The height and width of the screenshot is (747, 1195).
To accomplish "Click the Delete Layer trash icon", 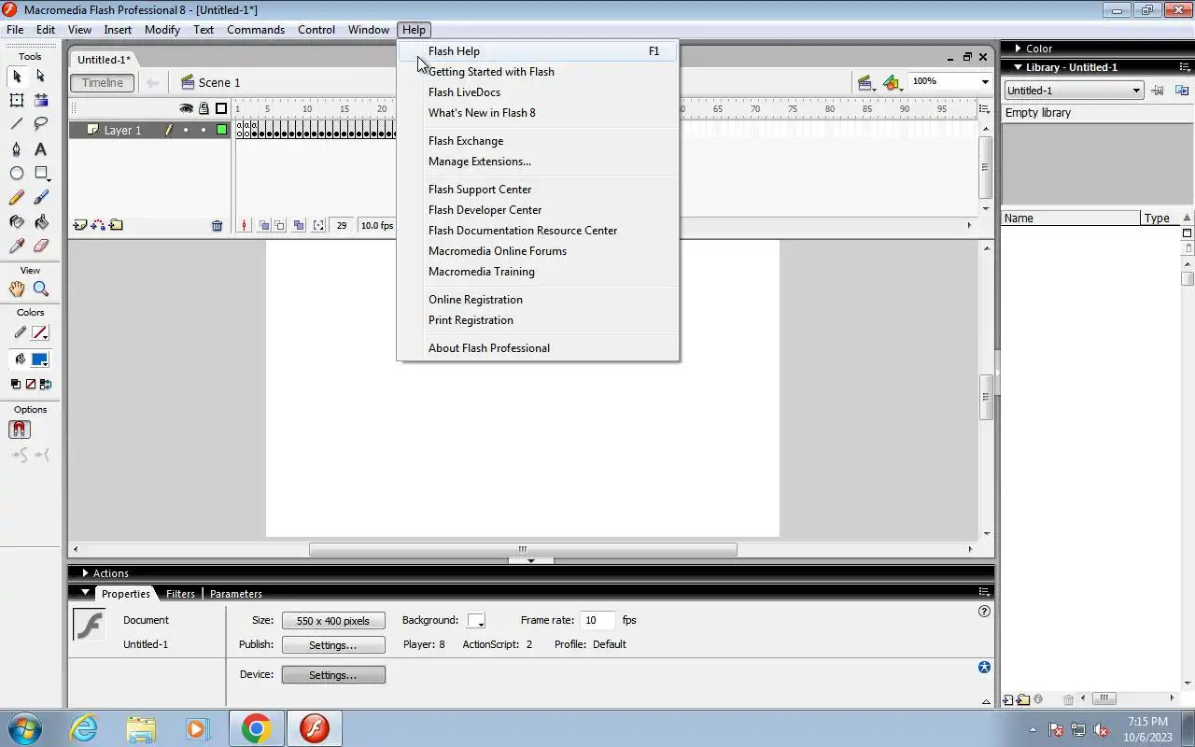I will pos(218,226).
